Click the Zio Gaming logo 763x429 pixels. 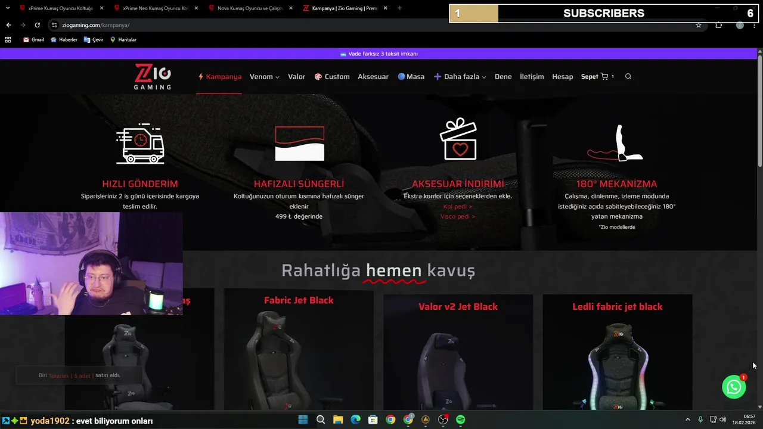point(153,76)
